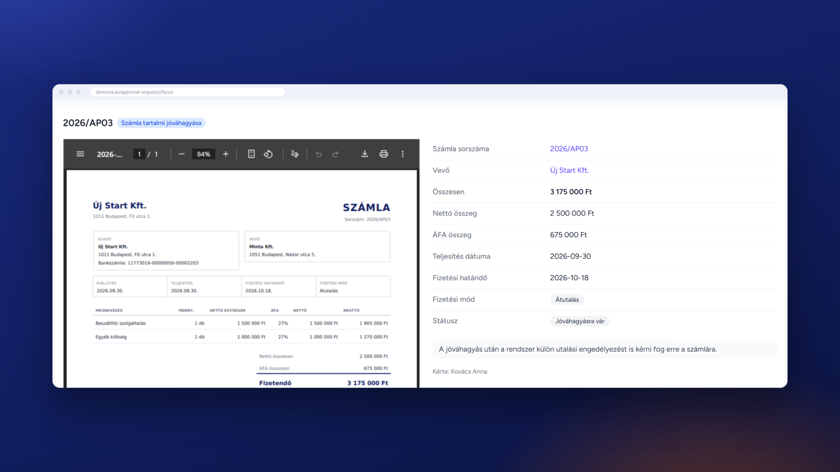
Task: Zoom in the PDF with plus icon
Action: [226, 154]
